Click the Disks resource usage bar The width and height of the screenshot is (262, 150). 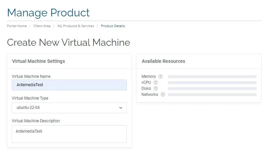pos(212,89)
